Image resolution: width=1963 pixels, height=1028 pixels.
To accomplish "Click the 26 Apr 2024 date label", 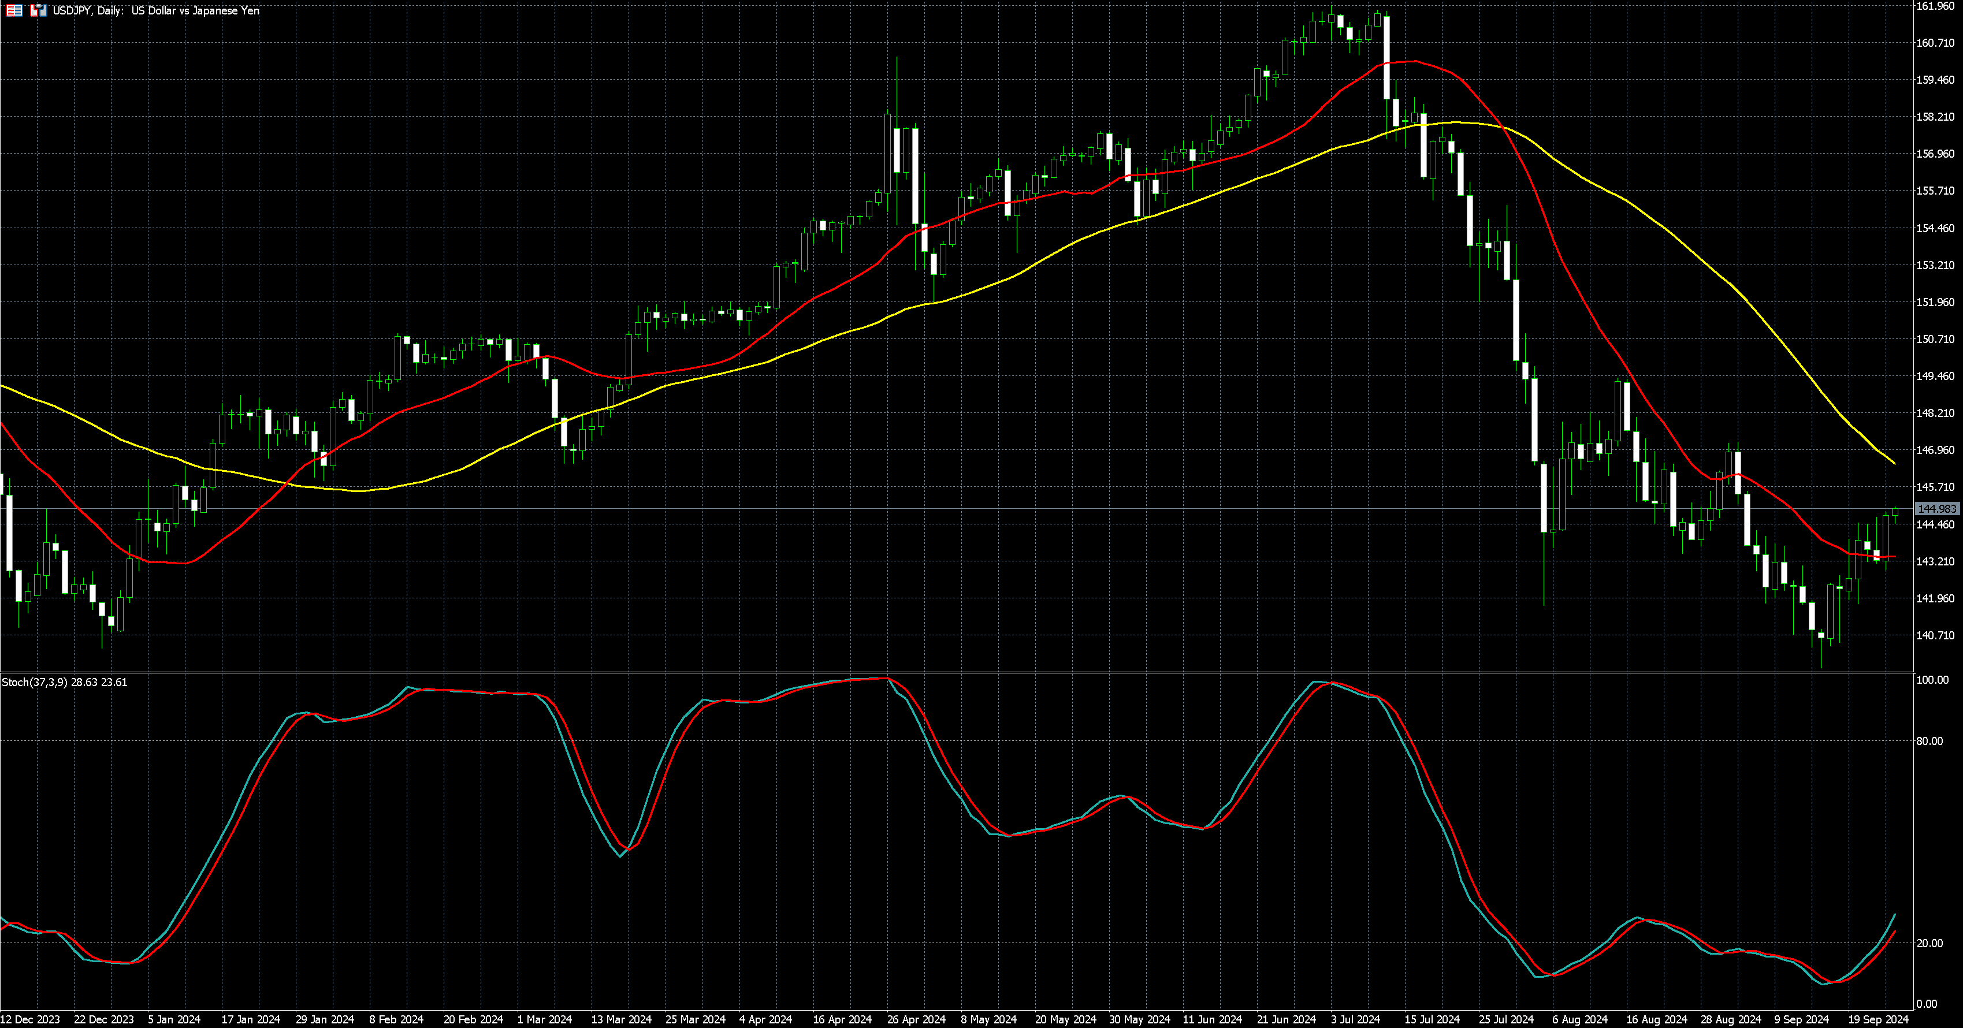I will click(916, 1019).
